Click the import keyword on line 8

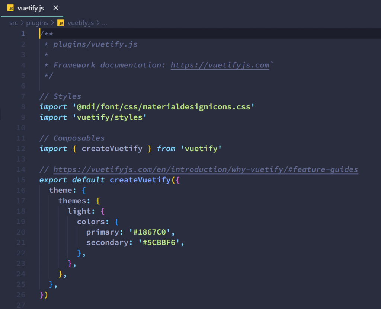coord(53,107)
